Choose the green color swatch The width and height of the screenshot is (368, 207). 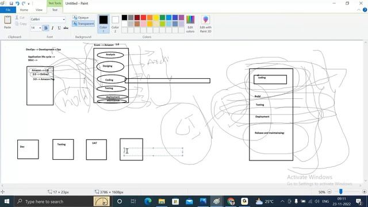pos(162,17)
